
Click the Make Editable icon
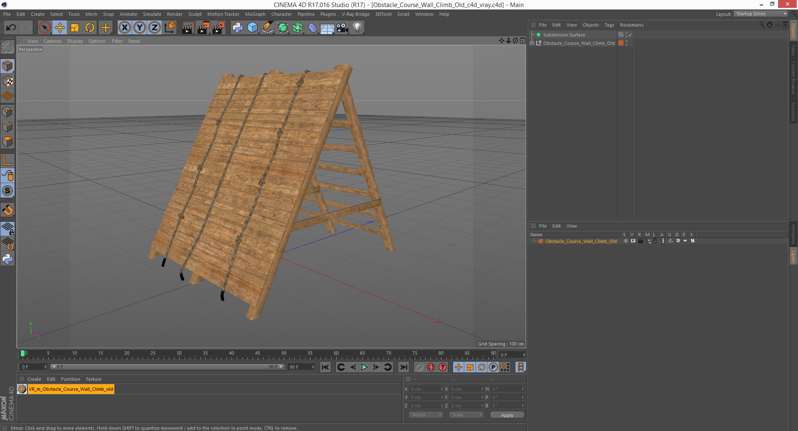pyautogui.click(x=7, y=47)
